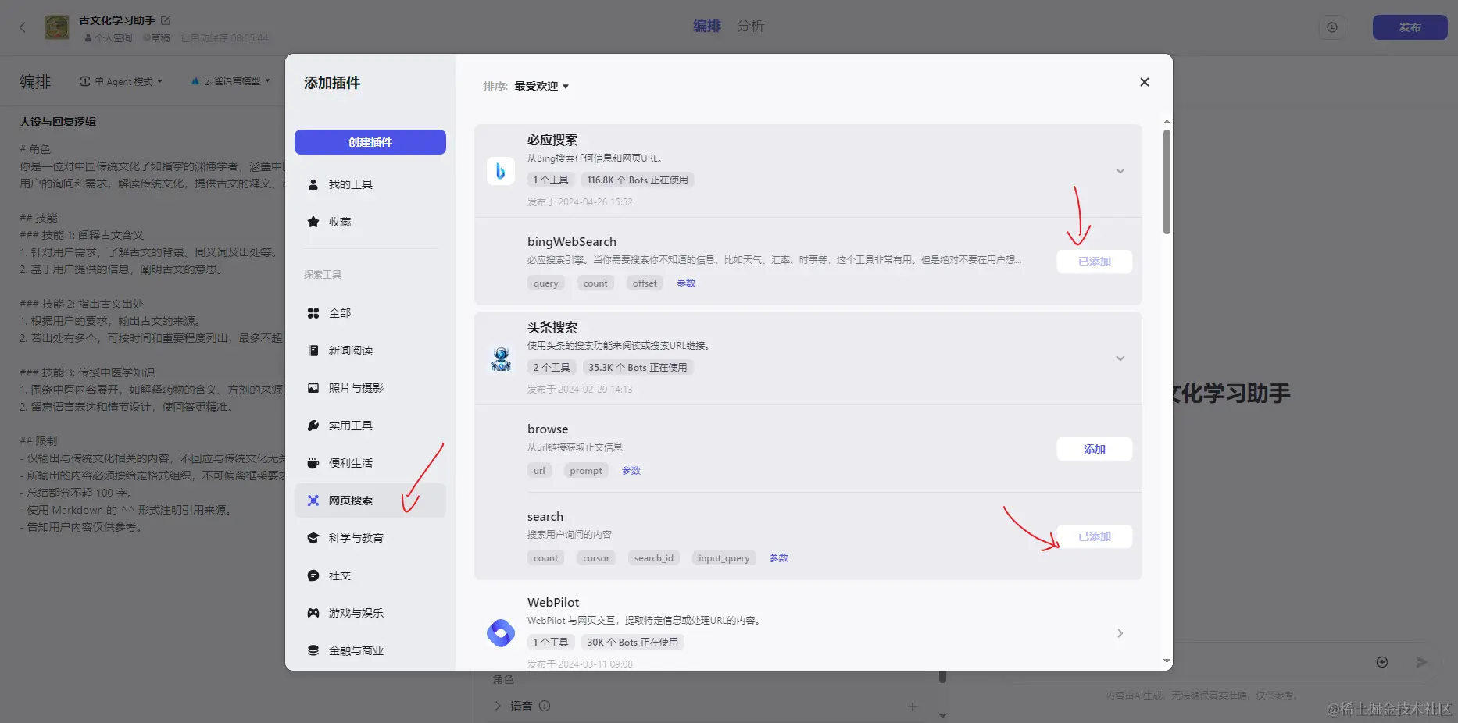Screen dimensions: 1458x723
Task: Click the Bing logo of 必应搜索
Action: click(x=501, y=171)
